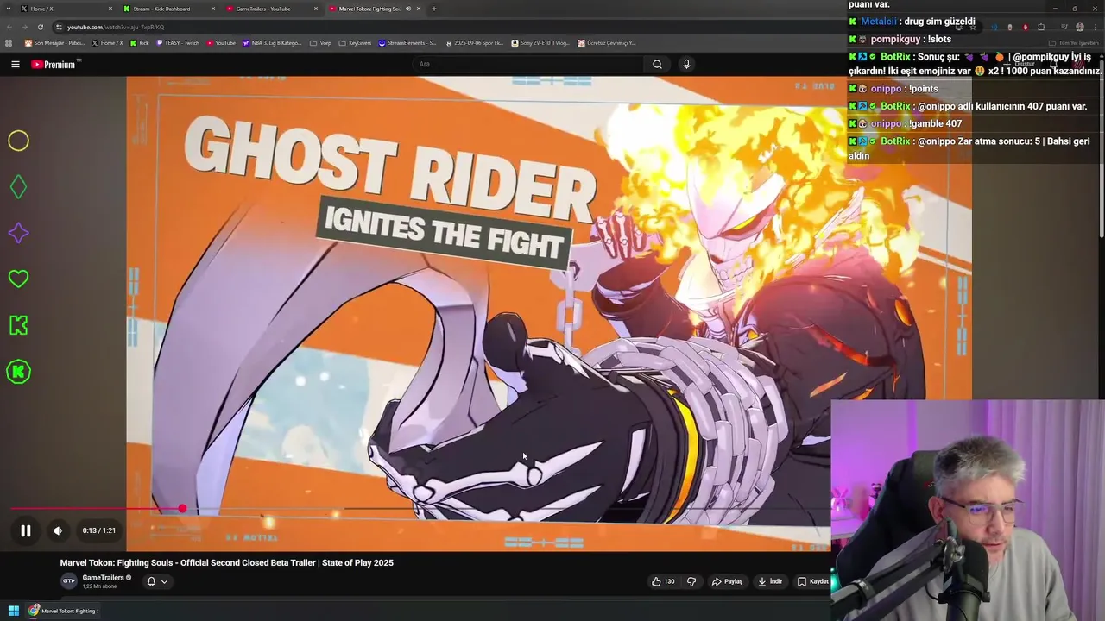Open NBA 3. Lig B bookmark
The image size is (1105, 621).
(x=273, y=42)
